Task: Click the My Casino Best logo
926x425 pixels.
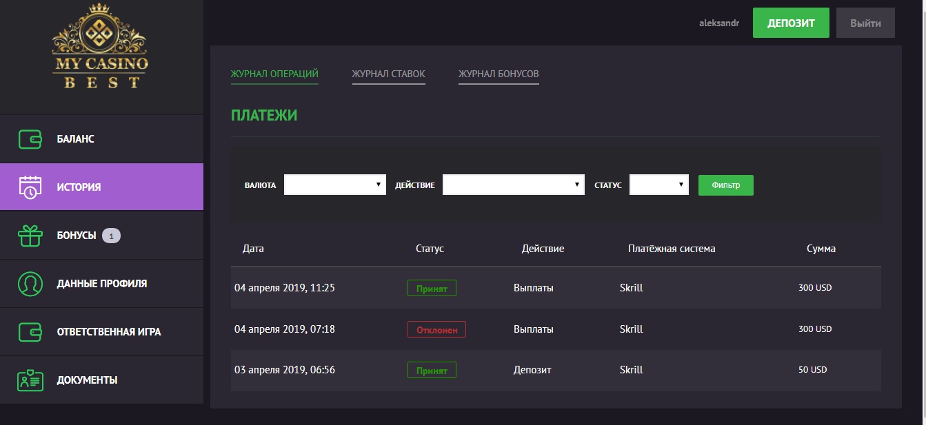Action: click(101, 46)
